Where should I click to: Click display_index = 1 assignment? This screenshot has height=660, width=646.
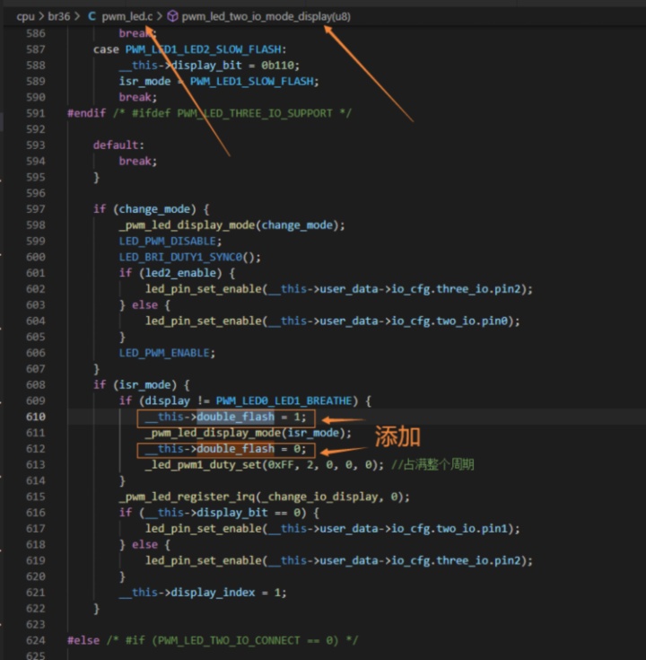click(203, 593)
